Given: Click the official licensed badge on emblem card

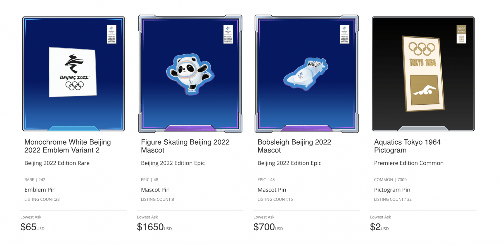Looking at the screenshot, I should 111,34.
